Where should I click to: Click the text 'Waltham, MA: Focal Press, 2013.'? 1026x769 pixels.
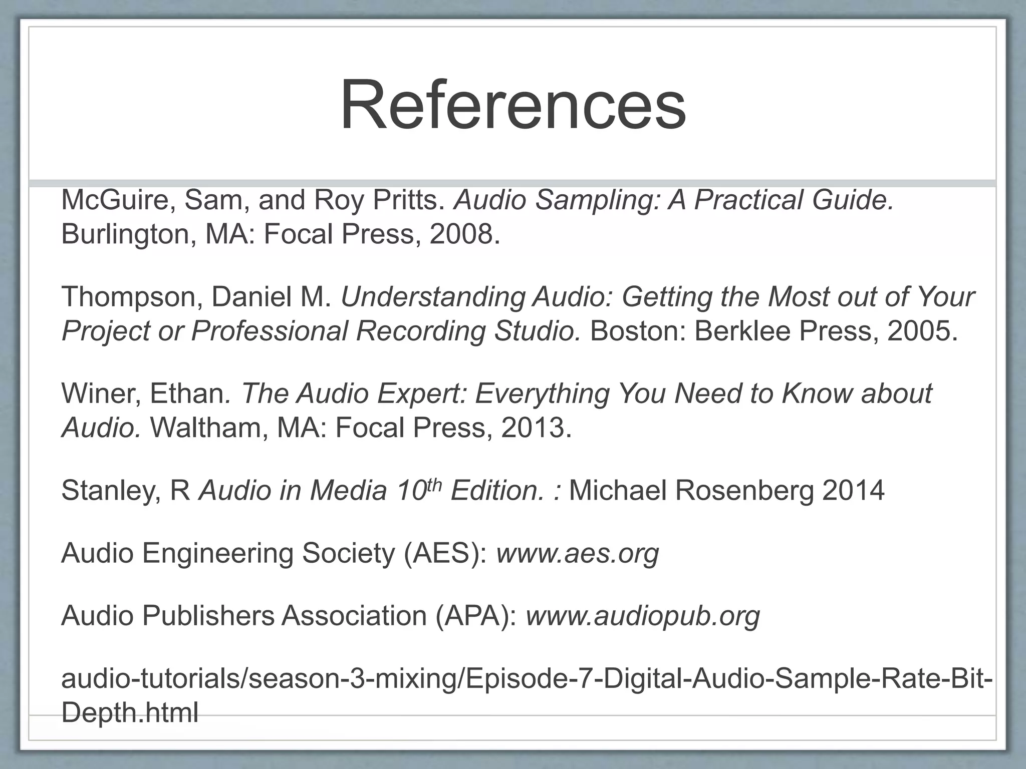(x=361, y=428)
